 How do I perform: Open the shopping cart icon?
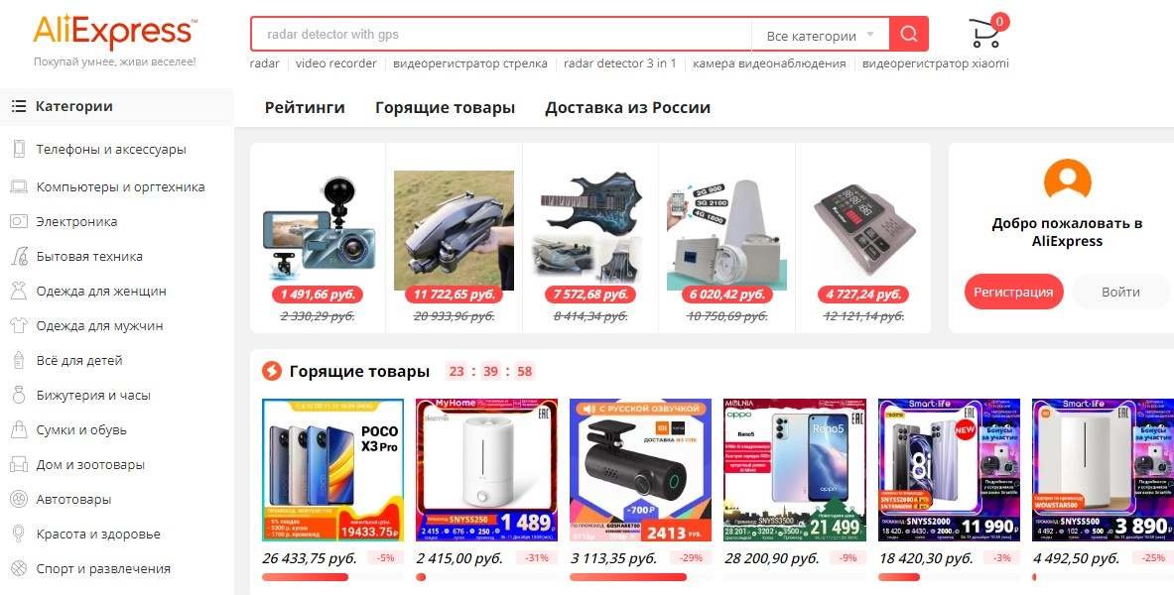[987, 32]
